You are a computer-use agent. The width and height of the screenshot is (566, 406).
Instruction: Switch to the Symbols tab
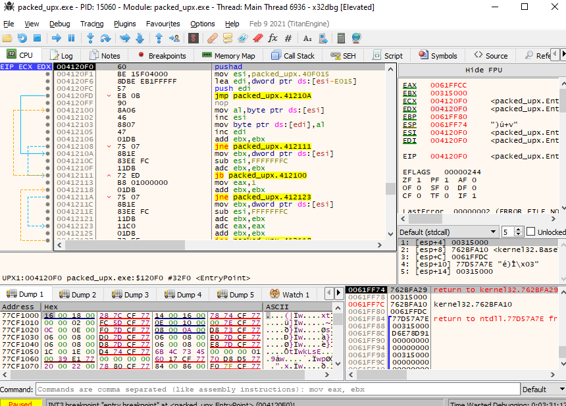(x=438, y=55)
